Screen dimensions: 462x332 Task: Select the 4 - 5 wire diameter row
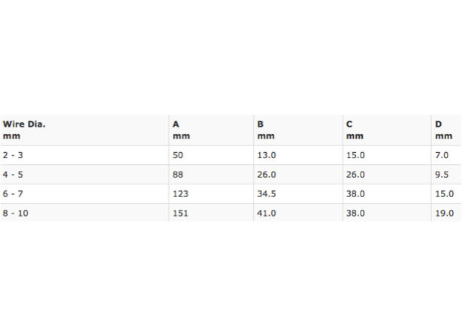(x=14, y=175)
